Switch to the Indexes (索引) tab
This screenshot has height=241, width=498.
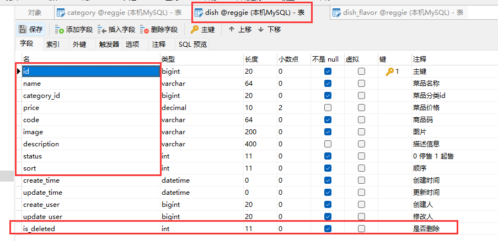tap(53, 45)
